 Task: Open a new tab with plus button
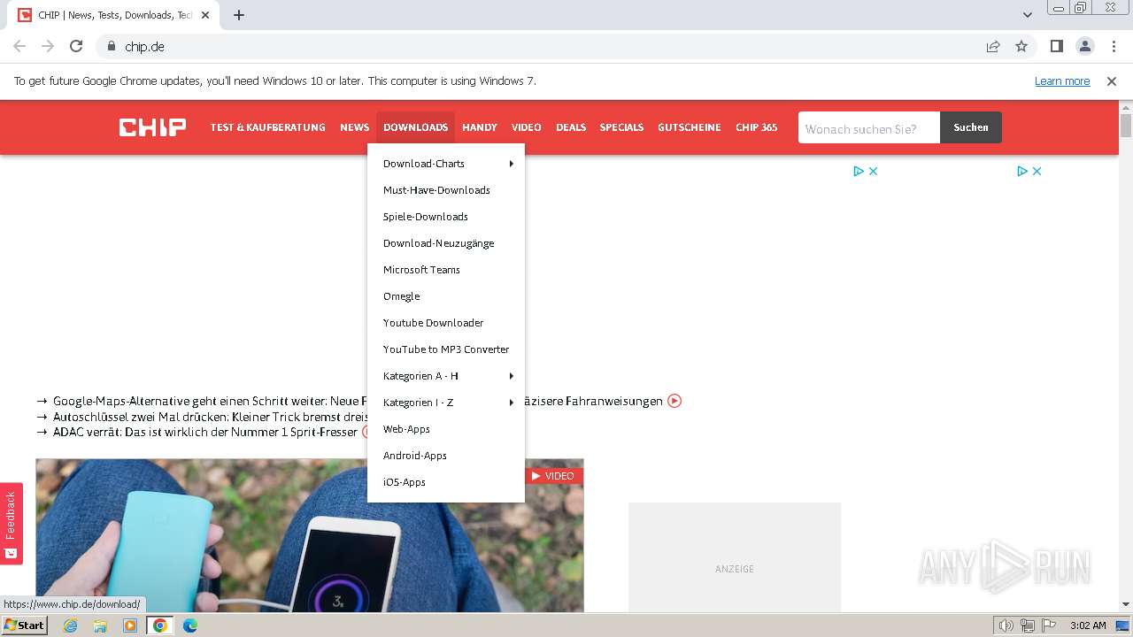click(x=239, y=15)
